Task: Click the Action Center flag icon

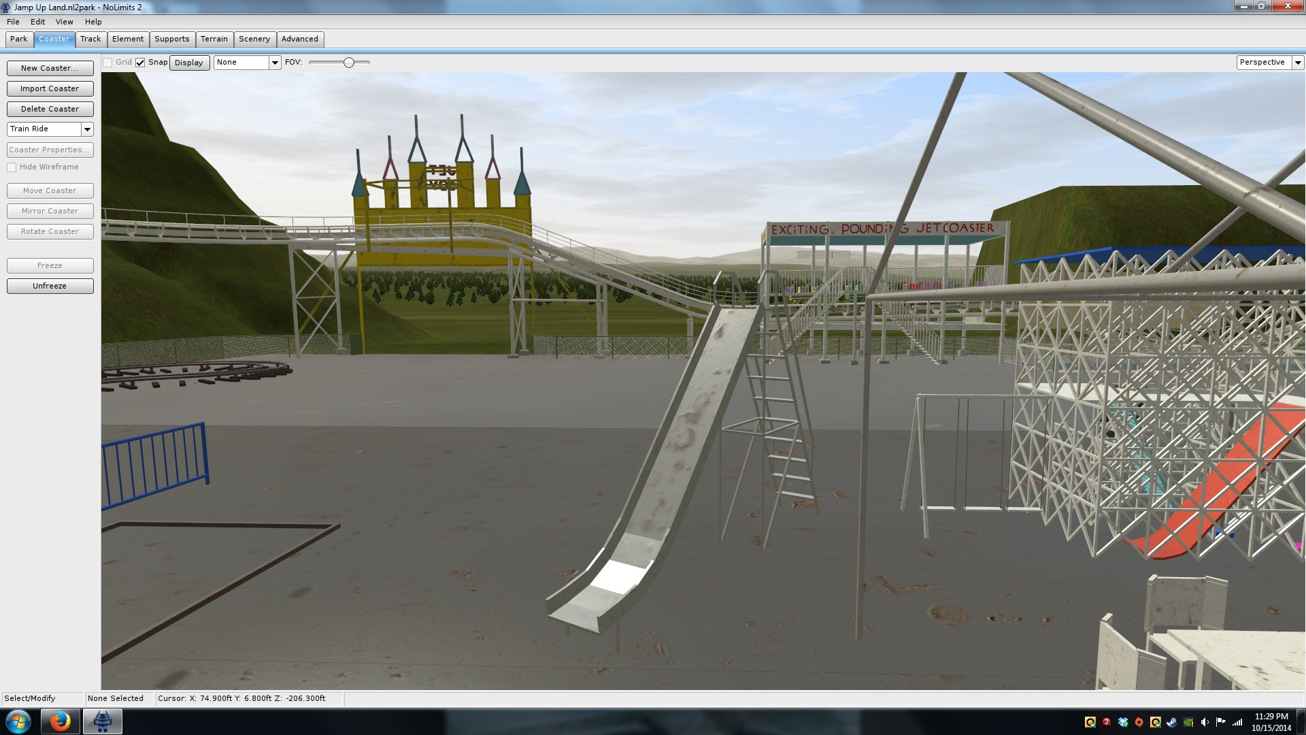Action: (1221, 722)
